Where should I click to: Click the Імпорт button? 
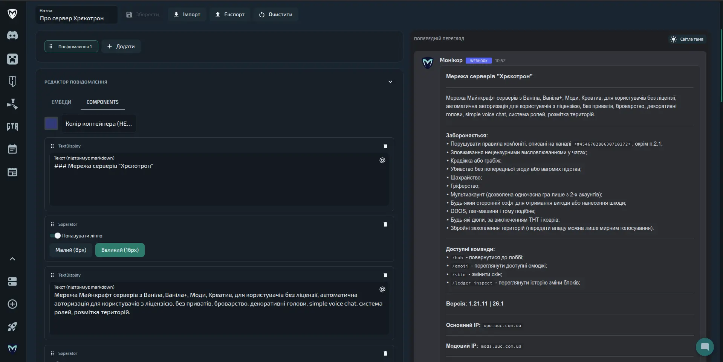coord(187,15)
